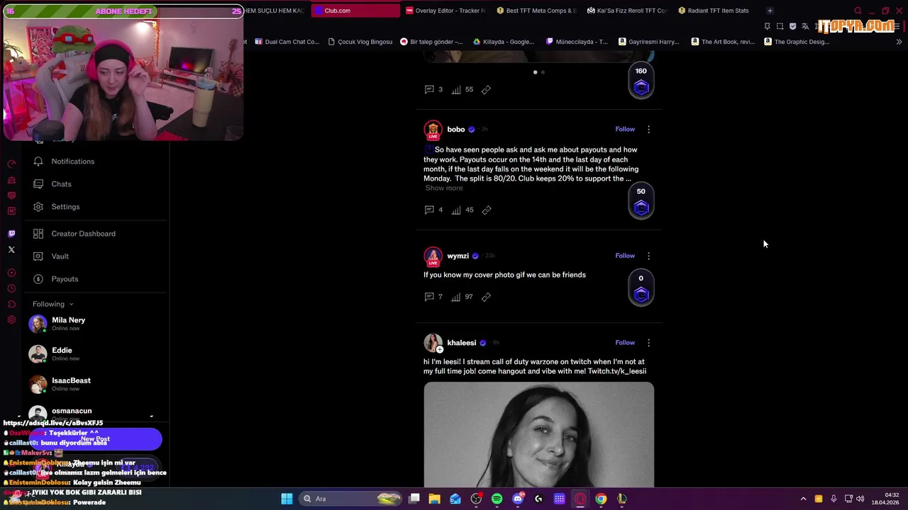
Task: Click the New Post button
Action: (95, 439)
